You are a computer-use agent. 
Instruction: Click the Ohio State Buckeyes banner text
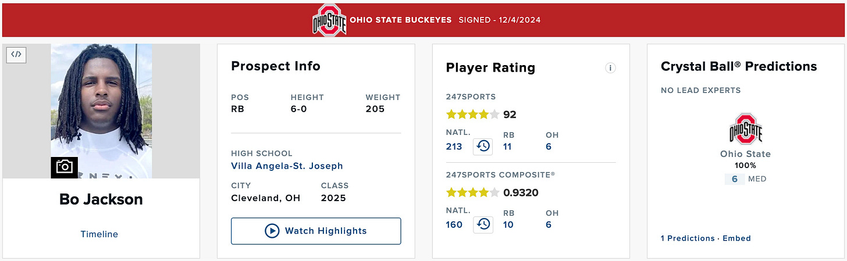(401, 20)
